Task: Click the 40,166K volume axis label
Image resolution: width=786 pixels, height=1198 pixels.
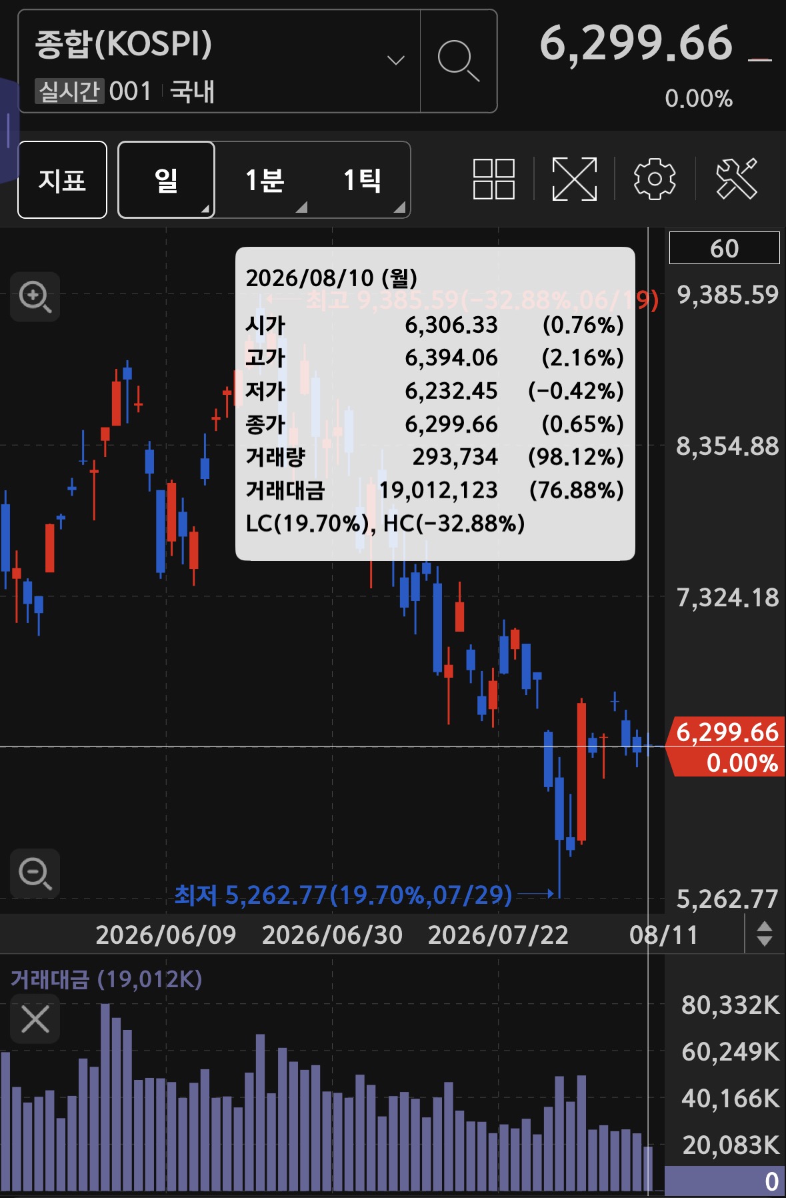Action: [x=730, y=1098]
